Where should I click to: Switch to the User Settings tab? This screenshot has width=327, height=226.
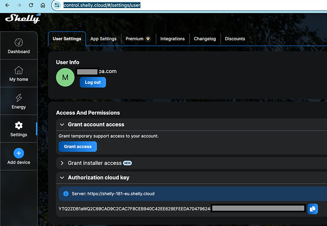point(67,39)
